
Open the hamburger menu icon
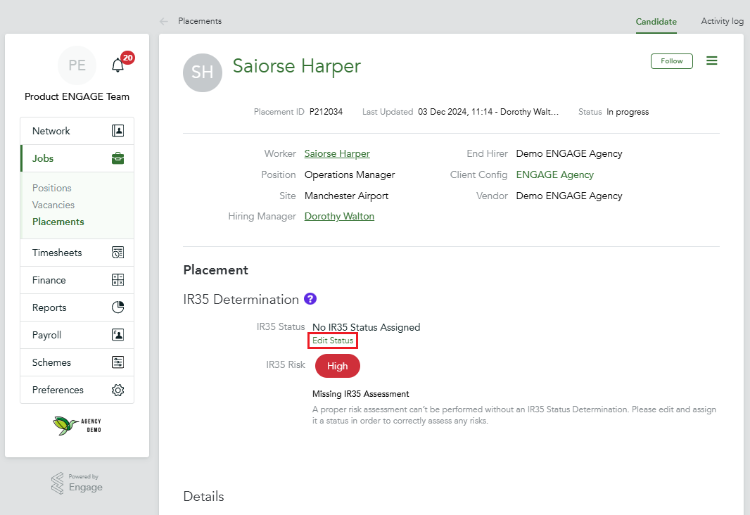point(712,61)
